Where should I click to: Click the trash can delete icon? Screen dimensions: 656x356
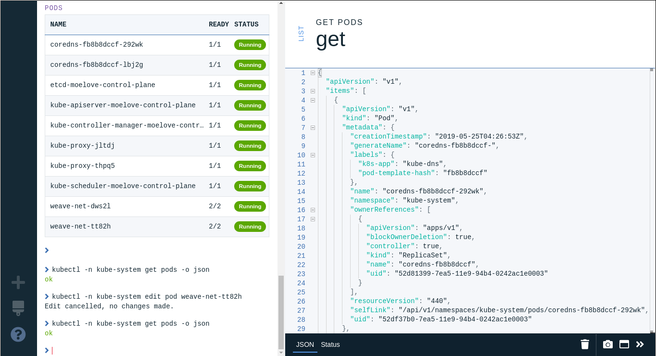click(x=585, y=344)
